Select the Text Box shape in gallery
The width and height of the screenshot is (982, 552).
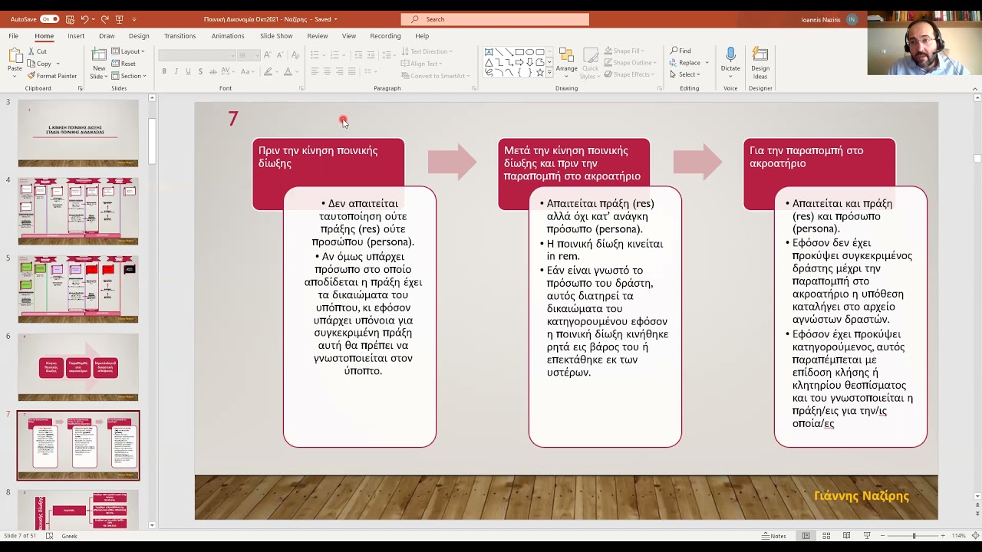pyautogui.click(x=489, y=52)
